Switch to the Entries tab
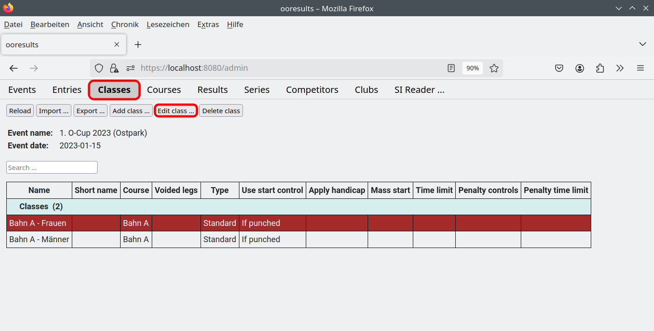The height and width of the screenshot is (331, 654). point(67,90)
